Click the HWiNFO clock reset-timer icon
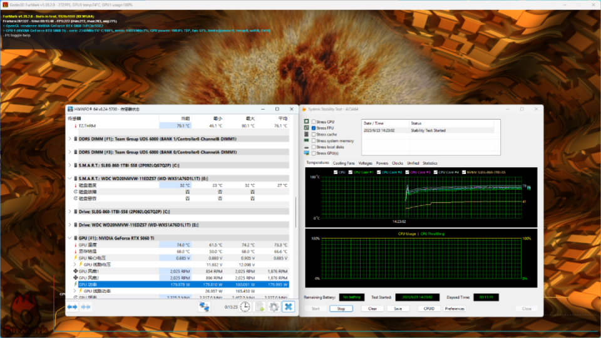 pos(245,307)
